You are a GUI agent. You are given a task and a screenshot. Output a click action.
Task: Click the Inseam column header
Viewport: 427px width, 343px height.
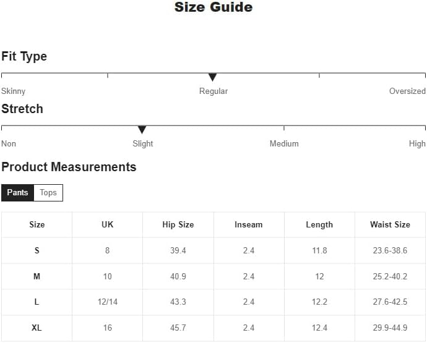coord(249,225)
